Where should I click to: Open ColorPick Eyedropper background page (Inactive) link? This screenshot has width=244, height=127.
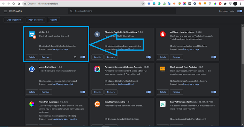click(65, 119)
